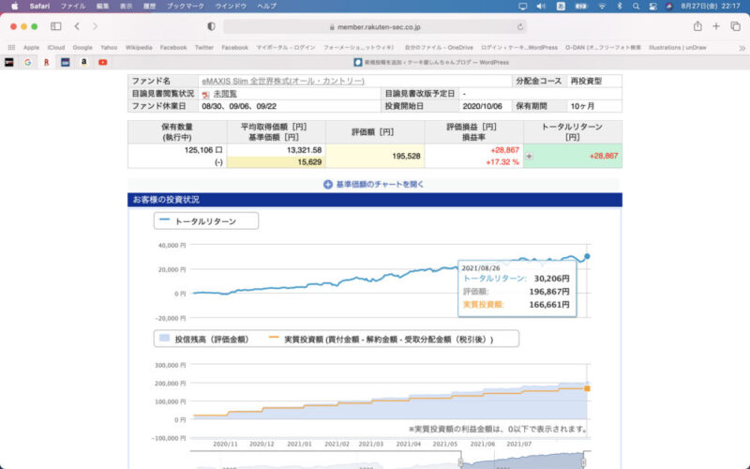Image resolution: width=750 pixels, height=469 pixels.
Task: Open the 未閲覧 prospectus link
Action: (x=225, y=94)
